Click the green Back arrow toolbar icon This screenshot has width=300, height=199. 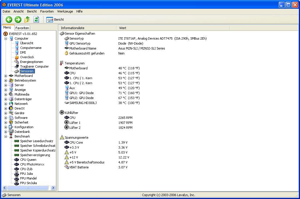click(x=9, y=20)
